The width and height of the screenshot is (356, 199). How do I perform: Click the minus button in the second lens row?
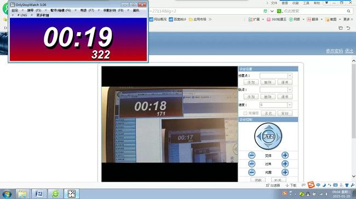251,164
